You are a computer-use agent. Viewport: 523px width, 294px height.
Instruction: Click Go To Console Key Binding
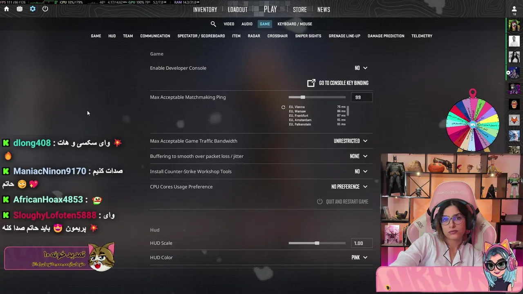[x=338, y=83]
